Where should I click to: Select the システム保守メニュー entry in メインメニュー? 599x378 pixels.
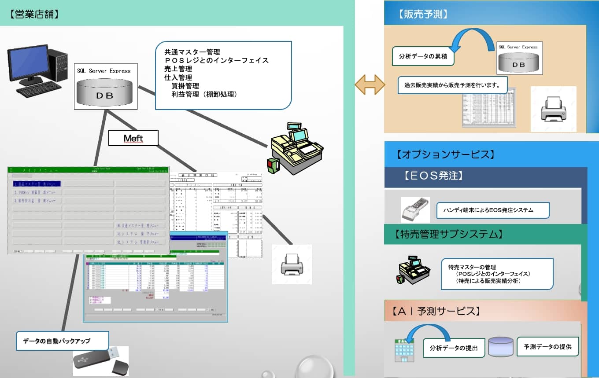[141, 234]
